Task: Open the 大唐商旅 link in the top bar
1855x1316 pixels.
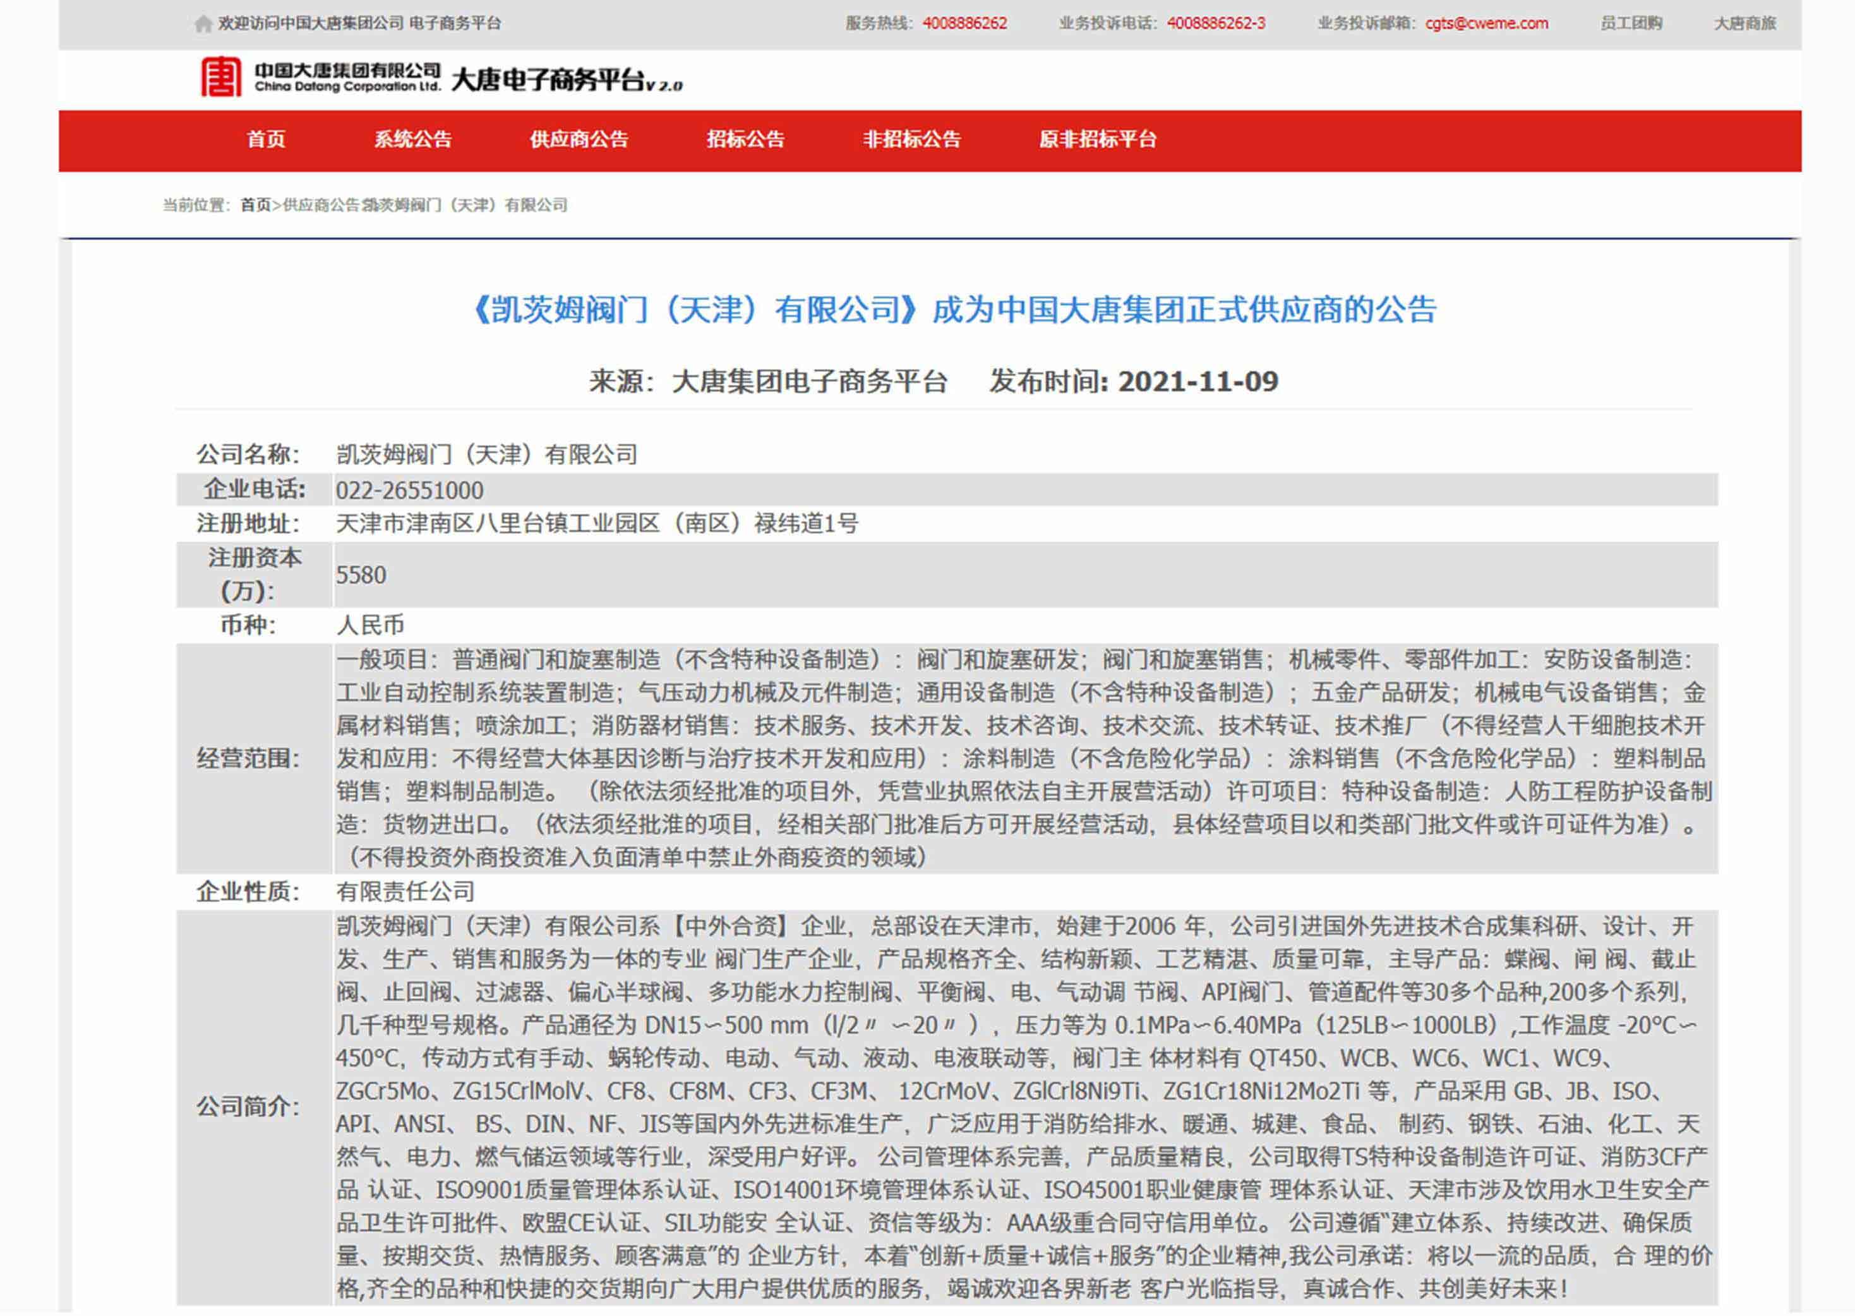Action: point(1745,23)
